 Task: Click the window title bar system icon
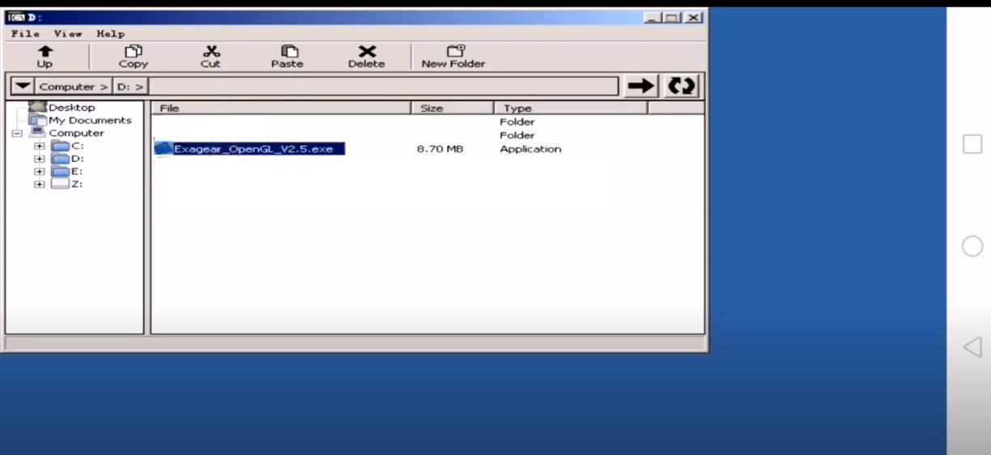[16, 18]
